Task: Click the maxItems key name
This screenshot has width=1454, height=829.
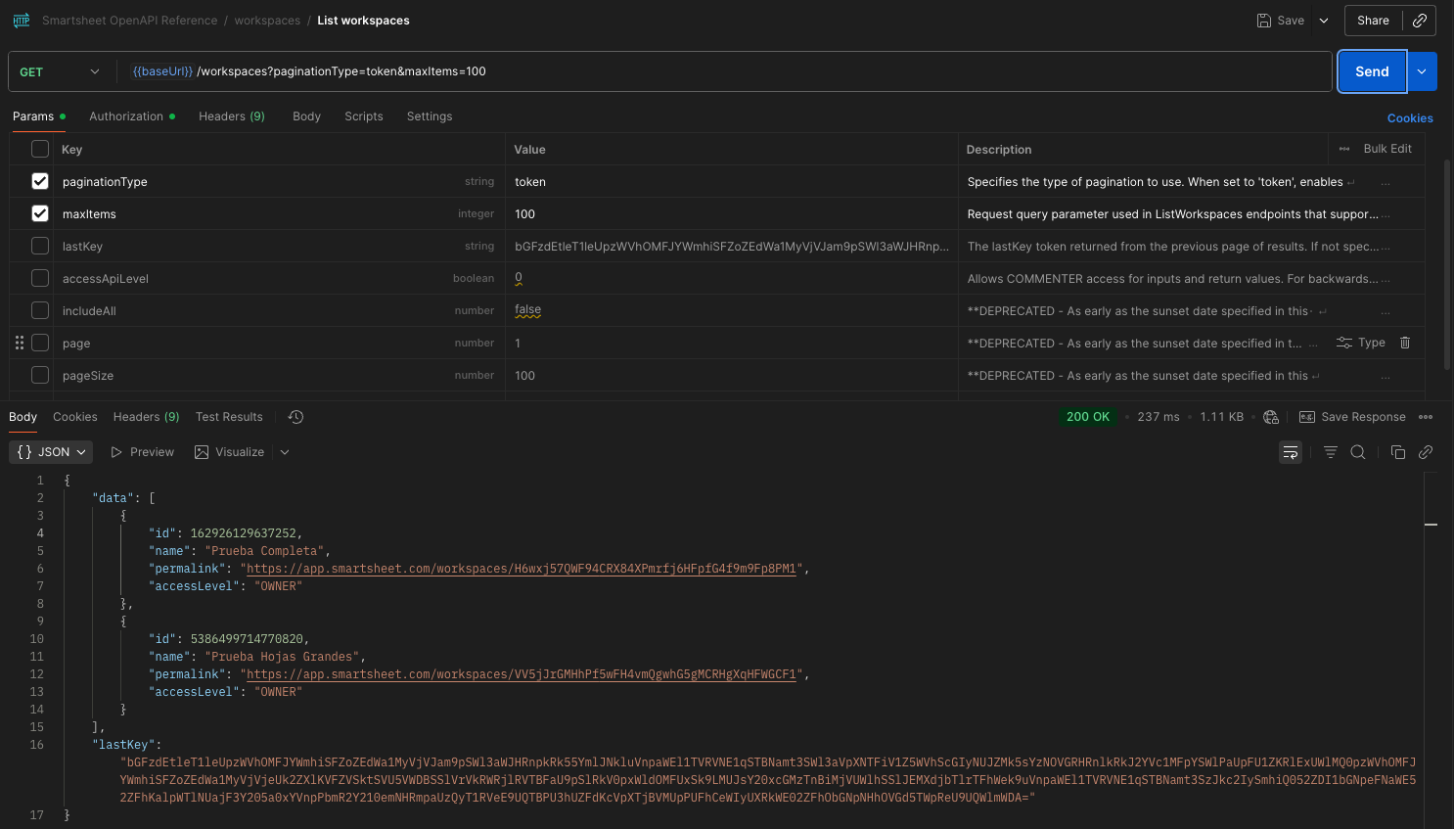Action: click(89, 214)
